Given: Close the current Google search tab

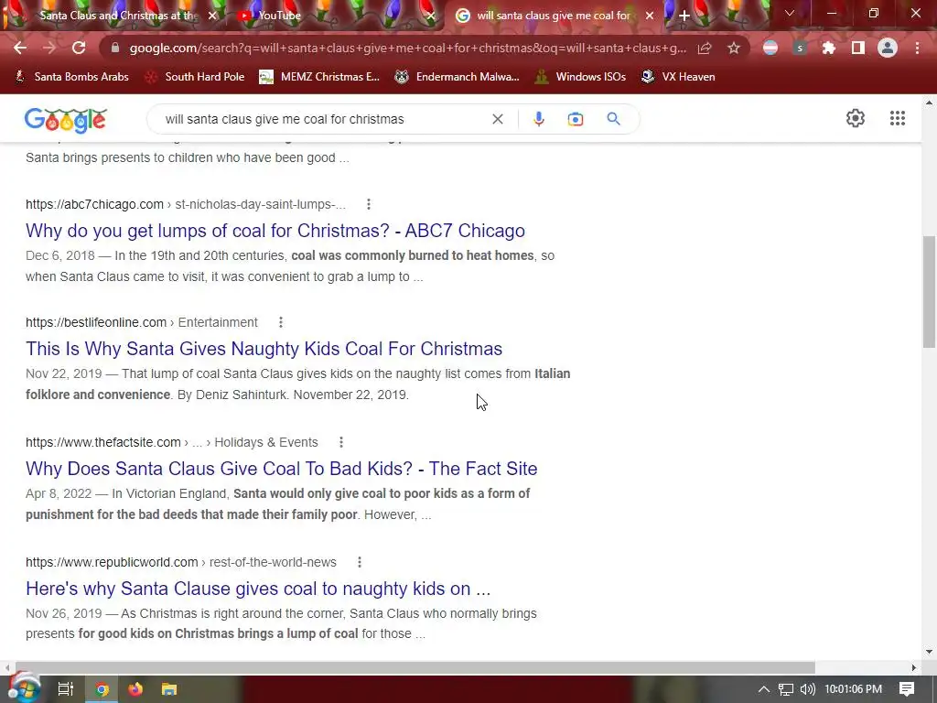Looking at the screenshot, I should (650, 16).
